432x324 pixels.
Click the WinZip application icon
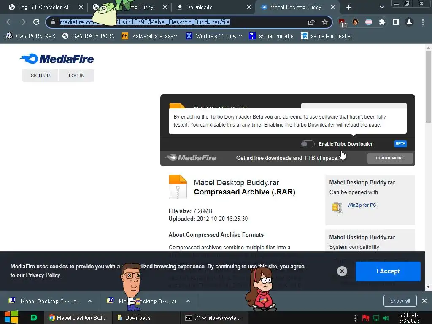337,208
